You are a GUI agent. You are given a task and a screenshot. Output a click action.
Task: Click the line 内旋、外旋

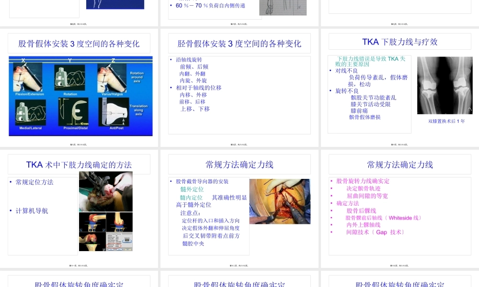tap(193, 80)
